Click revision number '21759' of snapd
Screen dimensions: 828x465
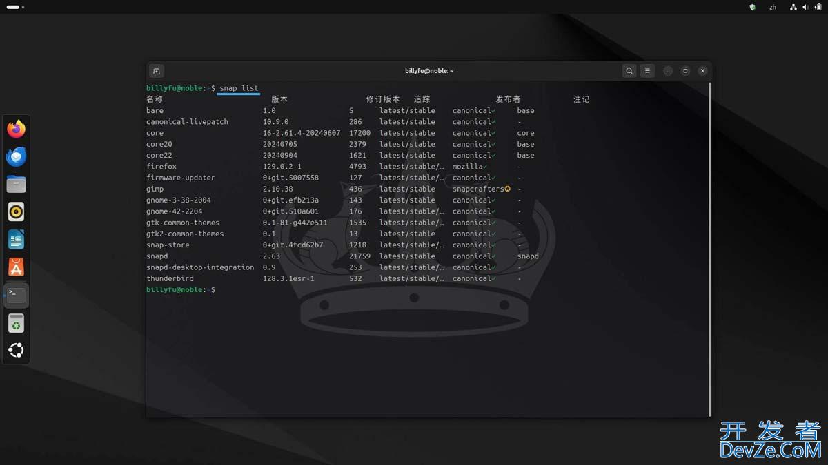tap(359, 256)
